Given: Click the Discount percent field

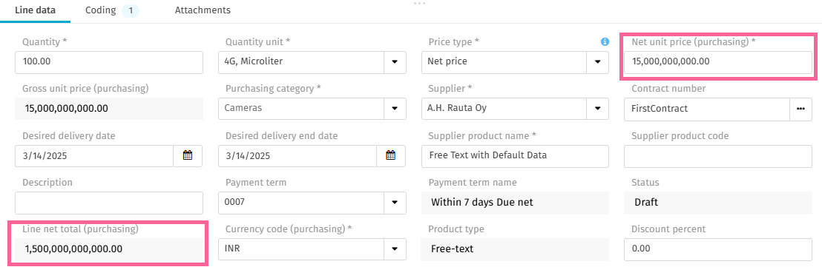Looking at the screenshot, I should click(x=717, y=249).
